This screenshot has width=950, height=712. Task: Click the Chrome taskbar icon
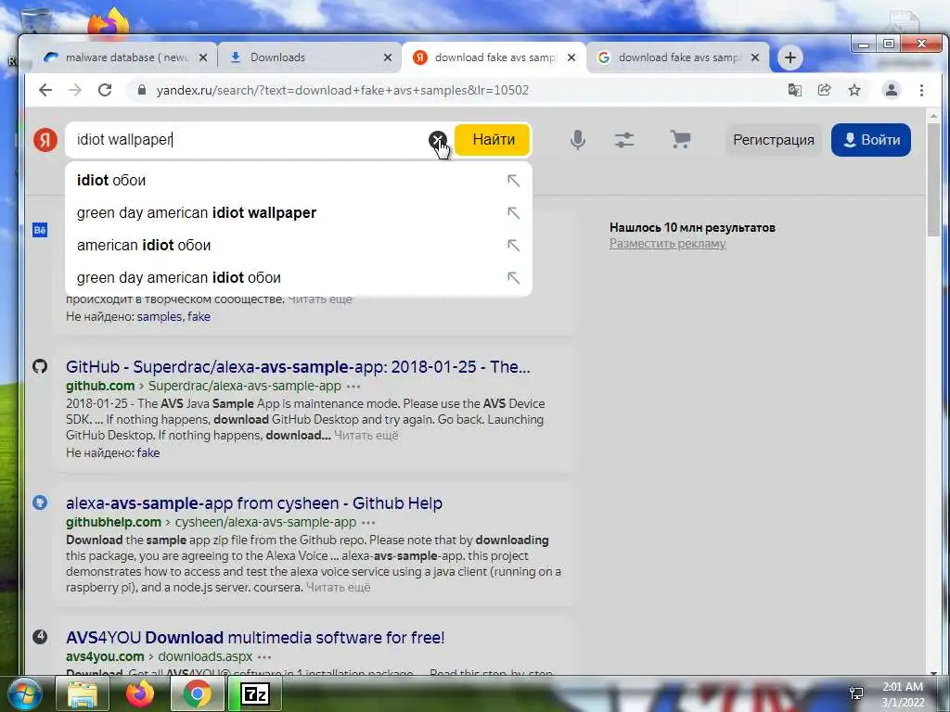197,693
